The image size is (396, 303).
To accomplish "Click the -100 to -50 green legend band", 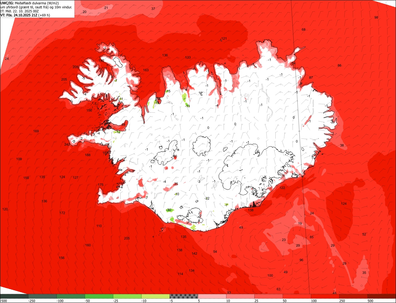I will click(71, 296).
